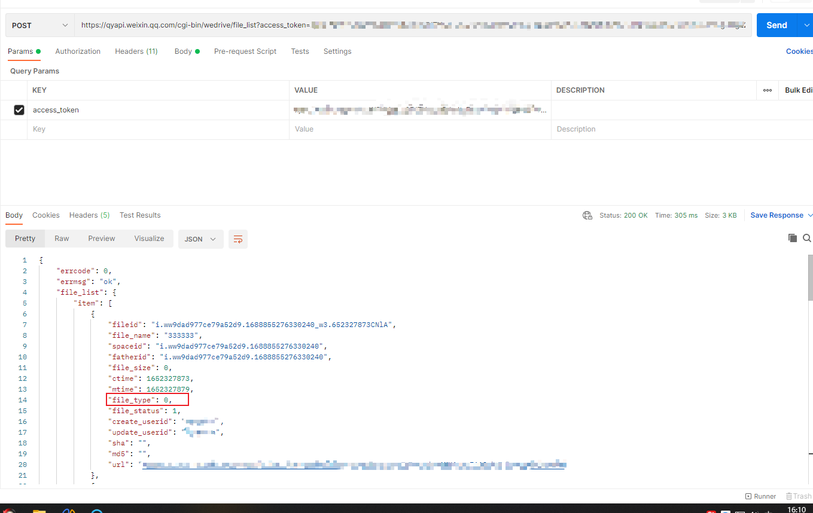Click into the request URL field

pos(413,25)
